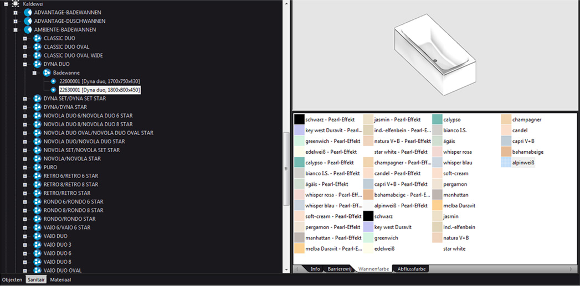This screenshot has width=580, height=286.
Task: Select the VAIO 6/VAIO 6 STAR row
Action: click(x=67, y=227)
